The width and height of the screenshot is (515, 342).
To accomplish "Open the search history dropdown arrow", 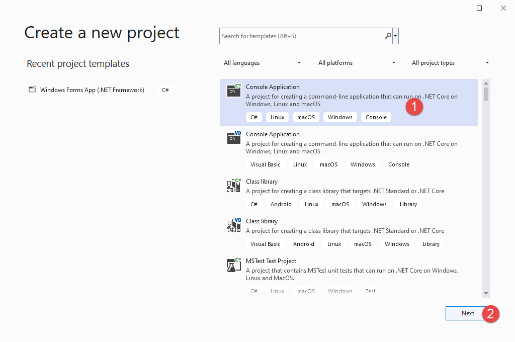I will pos(395,36).
